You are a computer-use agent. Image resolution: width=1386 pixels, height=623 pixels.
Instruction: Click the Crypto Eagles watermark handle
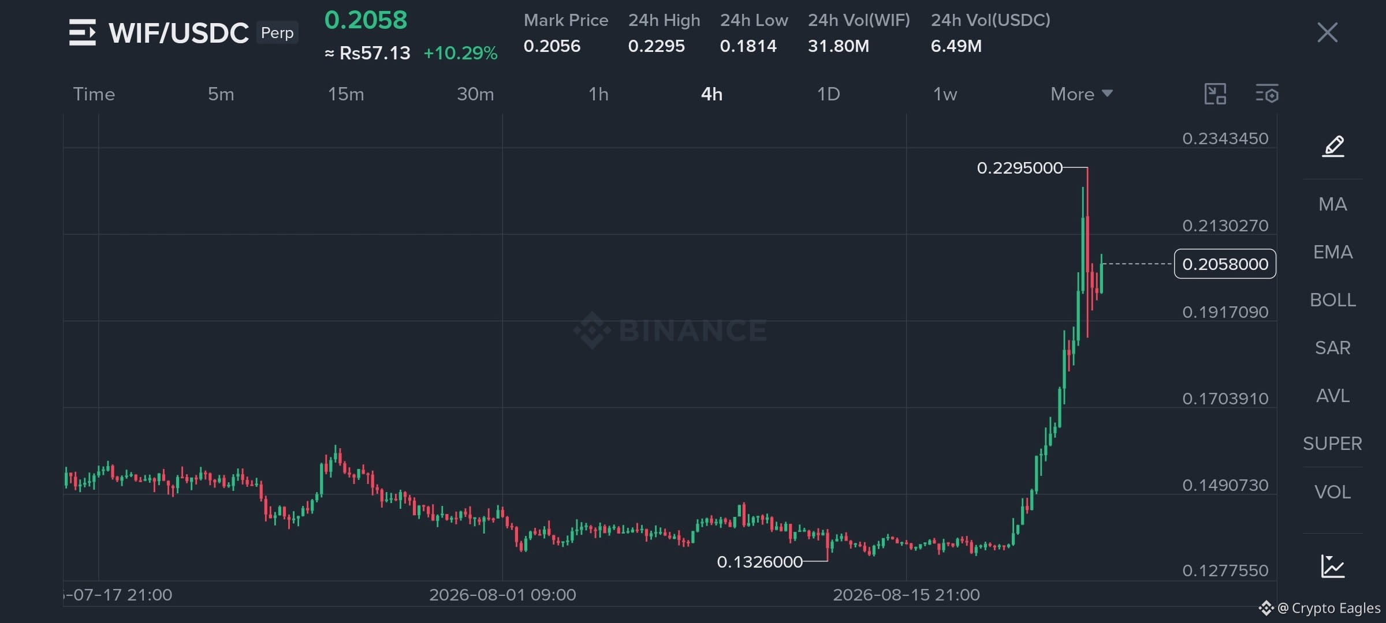1329,608
